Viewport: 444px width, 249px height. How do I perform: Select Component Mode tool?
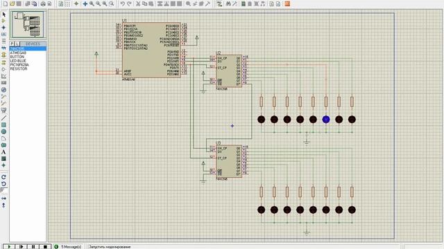[3, 21]
